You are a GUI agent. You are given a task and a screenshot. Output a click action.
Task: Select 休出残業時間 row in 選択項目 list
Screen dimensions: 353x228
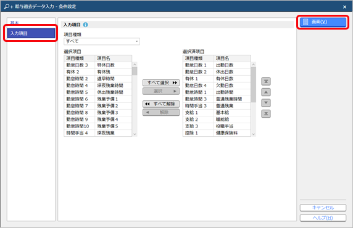98,92
